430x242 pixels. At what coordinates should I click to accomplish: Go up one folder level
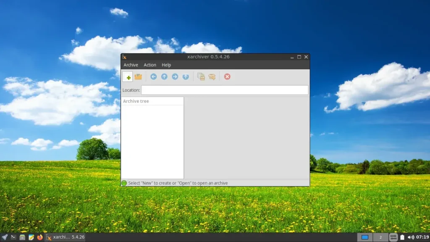pos(164,76)
